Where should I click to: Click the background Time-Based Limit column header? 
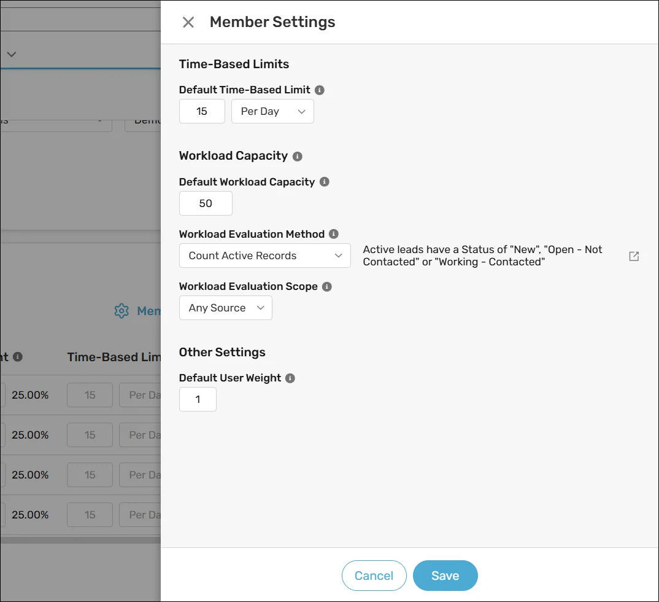(114, 357)
